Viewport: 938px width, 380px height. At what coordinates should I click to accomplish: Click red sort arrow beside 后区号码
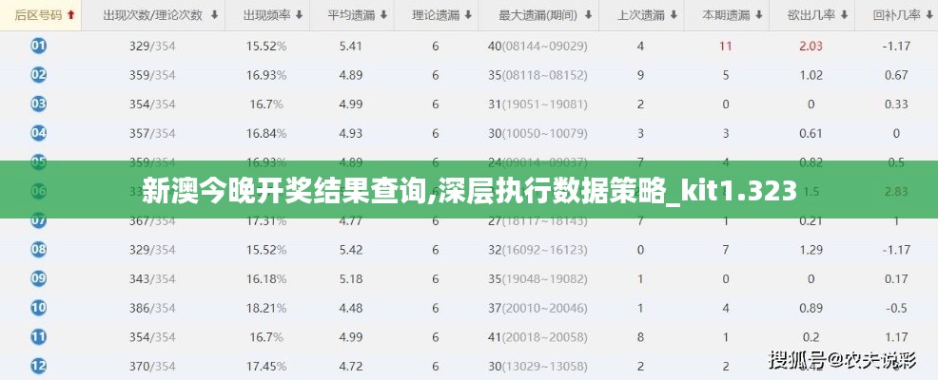pyautogui.click(x=71, y=15)
